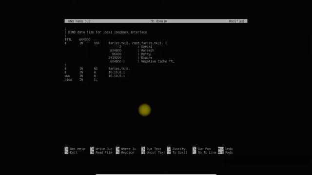Viewport: 312px width, 175px height.
Task: Click the expire value 2419200
Action: [x=115, y=58]
